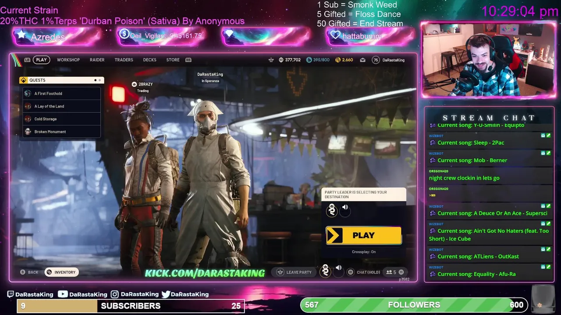The width and height of the screenshot is (561, 315).
Task: Click the music note icon beside Sleep - 2Pac
Action: pyautogui.click(x=433, y=143)
